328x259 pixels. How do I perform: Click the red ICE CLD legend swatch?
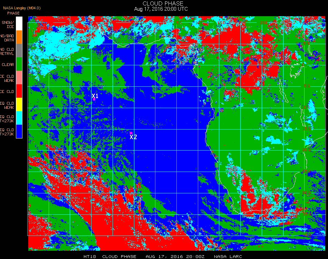click(x=19, y=91)
